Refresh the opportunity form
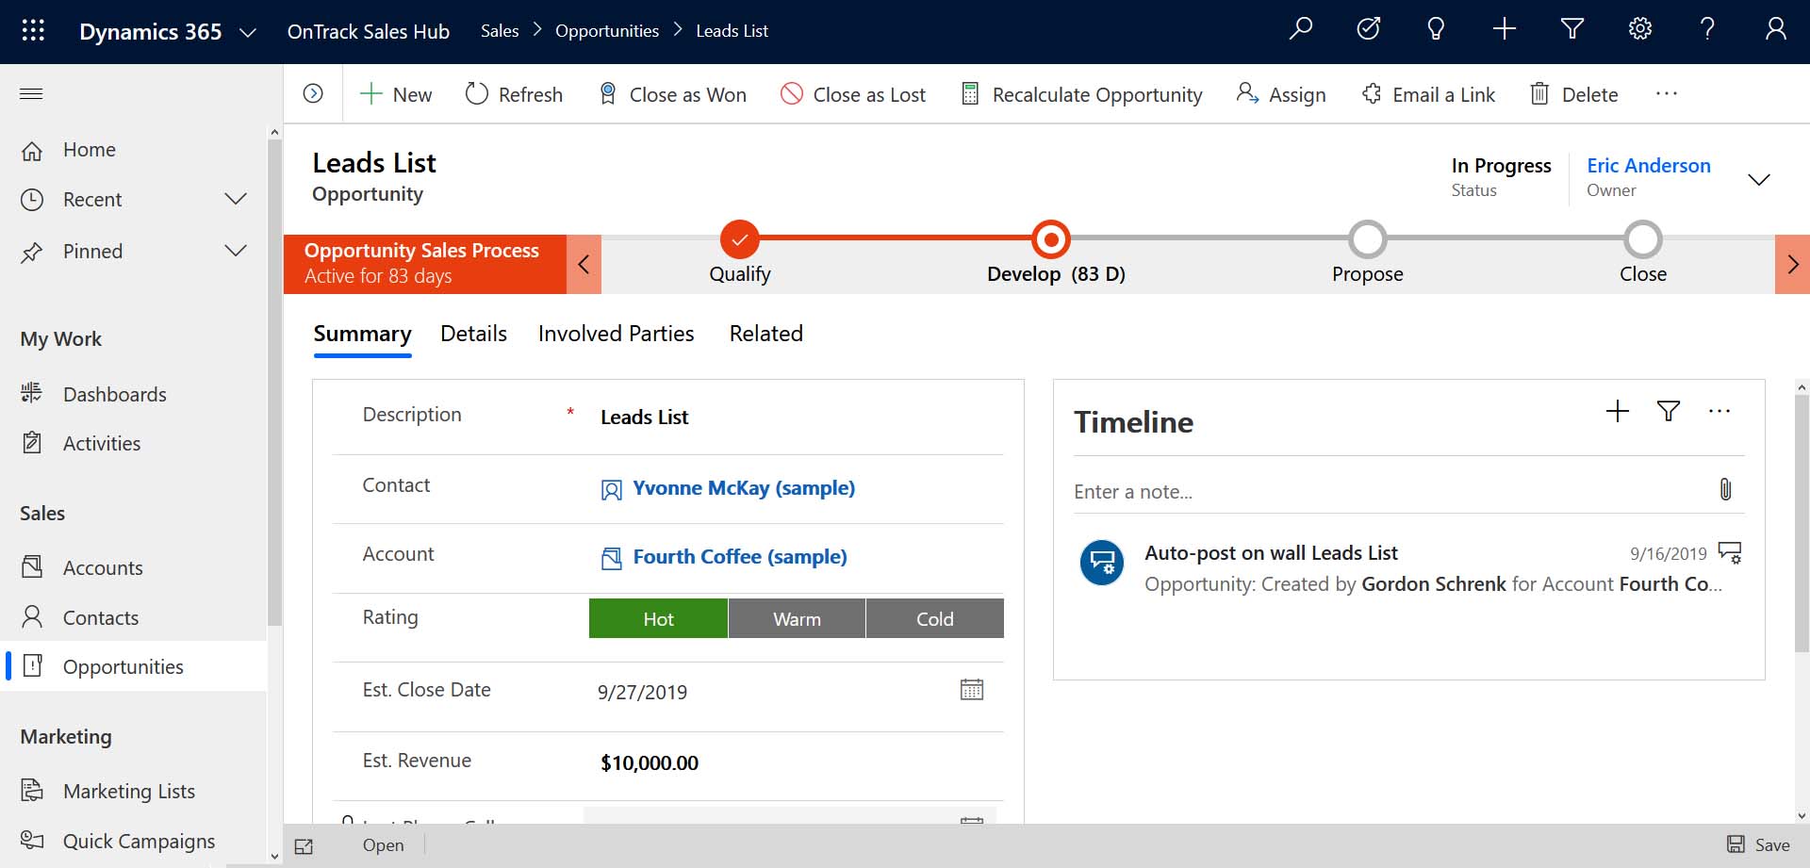This screenshot has height=868, width=1810. click(x=514, y=94)
